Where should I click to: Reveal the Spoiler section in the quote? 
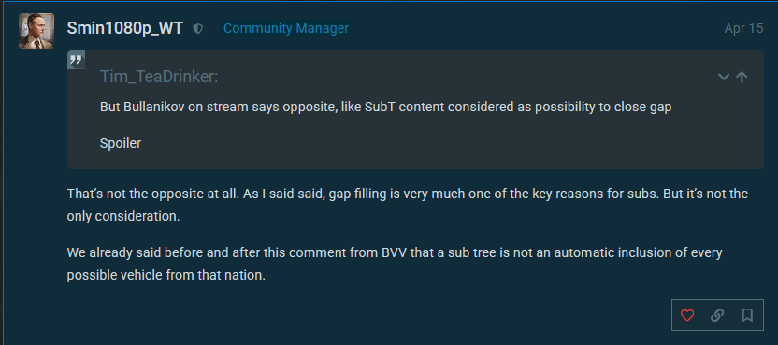(121, 143)
